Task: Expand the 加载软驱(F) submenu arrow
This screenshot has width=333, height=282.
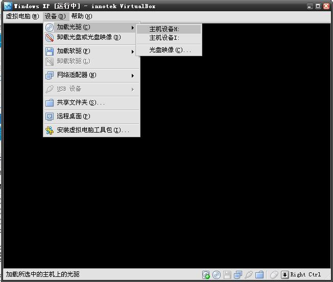Action: click(x=132, y=52)
